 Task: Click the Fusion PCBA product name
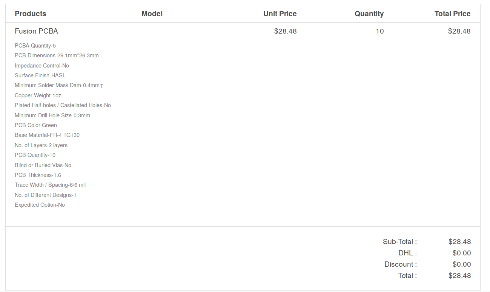click(x=36, y=31)
